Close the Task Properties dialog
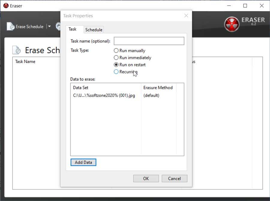Viewport: 270px width, 201px height. (x=186, y=16)
